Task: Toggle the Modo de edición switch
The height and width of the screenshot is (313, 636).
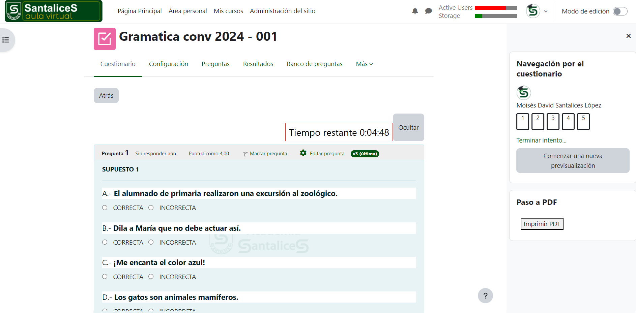Action: pos(620,11)
